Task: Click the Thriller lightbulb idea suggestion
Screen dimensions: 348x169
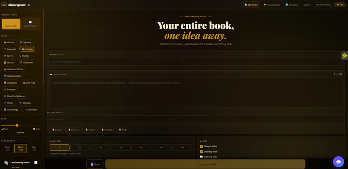Action: pos(90,130)
